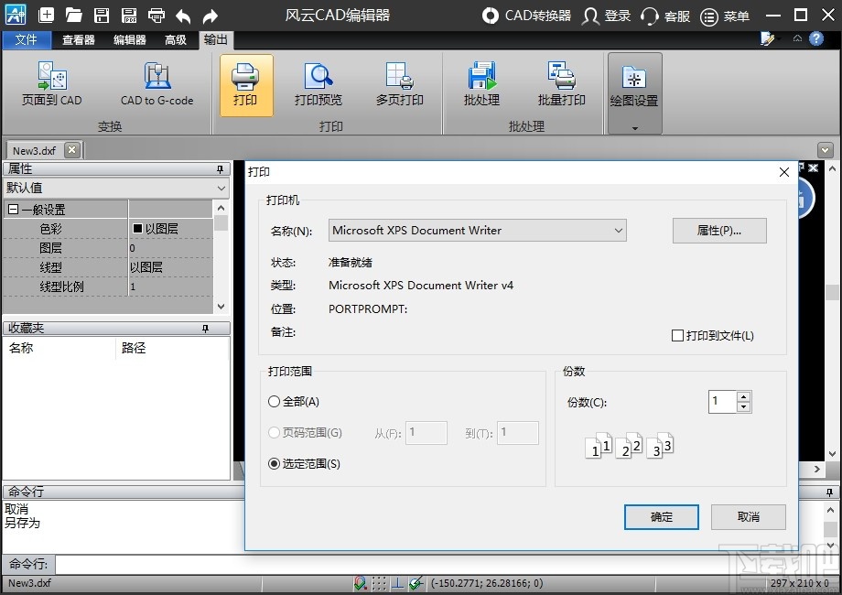
Task: Collapse the 一般设置 tree group
Action: pos(14,210)
